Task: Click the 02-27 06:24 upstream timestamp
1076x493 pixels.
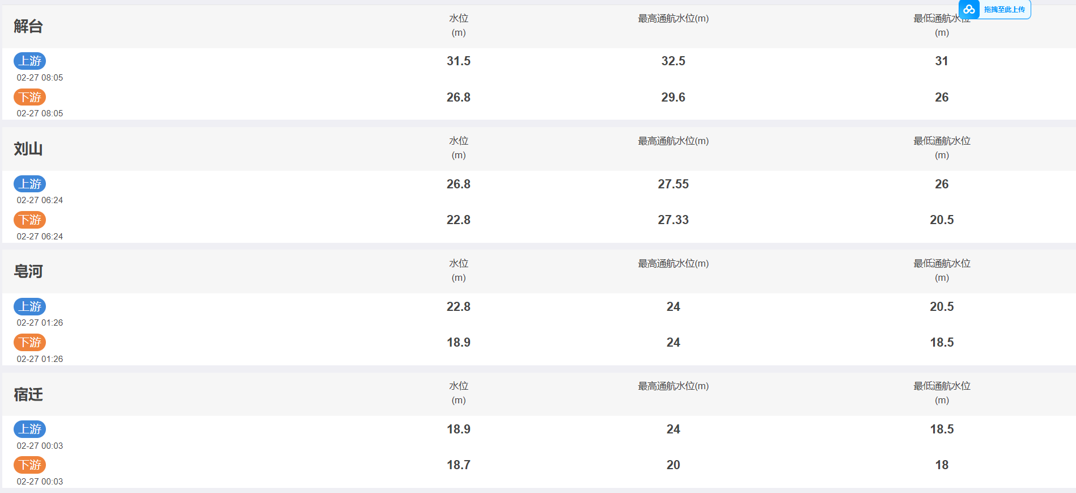Action: click(x=40, y=200)
